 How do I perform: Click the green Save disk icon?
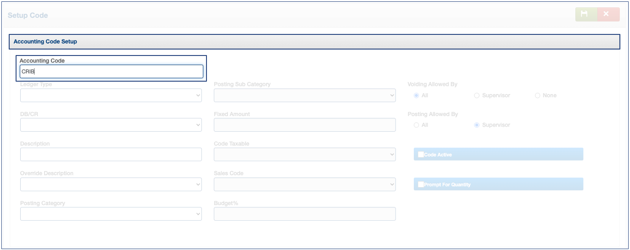point(585,14)
